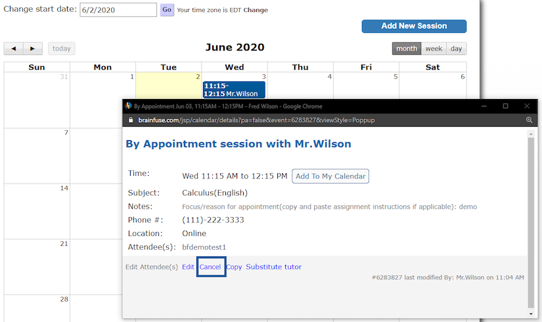
Task: Go to the next month arrow
Action: pos(33,49)
